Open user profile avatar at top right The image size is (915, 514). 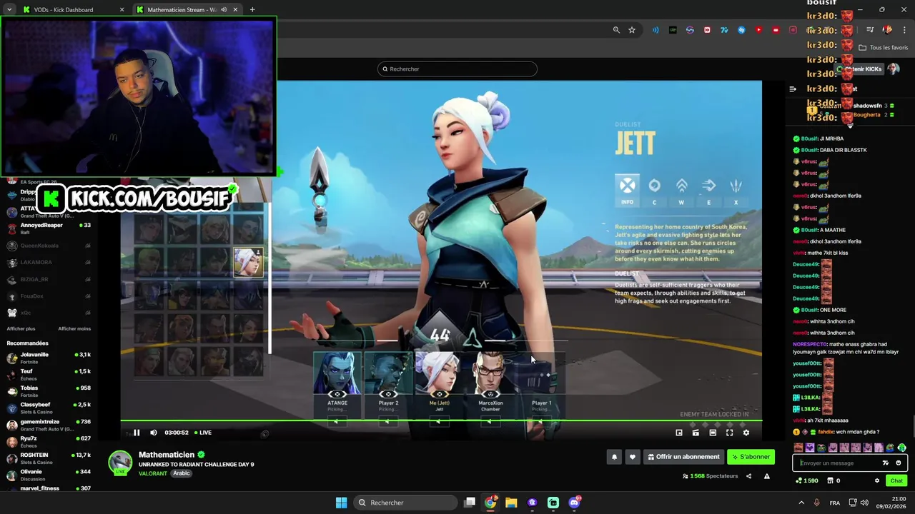coord(894,69)
